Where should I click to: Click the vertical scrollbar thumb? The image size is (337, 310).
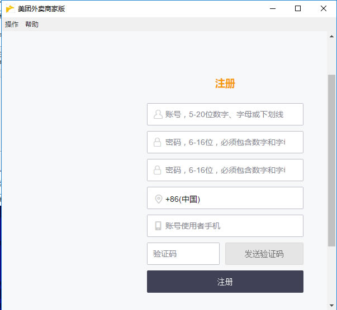tap(331, 159)
